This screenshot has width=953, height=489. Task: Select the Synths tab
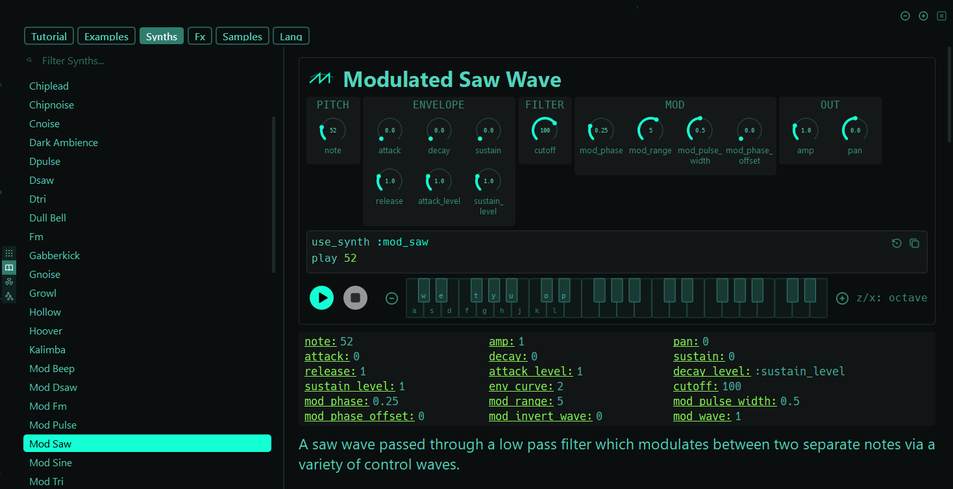click(x=162, y=36)
